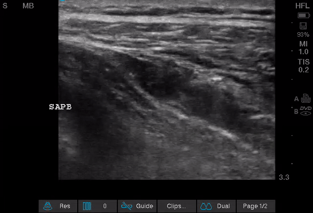Screen dimensions: 313x213
Task: Open the Clips... settings
Action: pyautogui.click(x=177, y=206)
